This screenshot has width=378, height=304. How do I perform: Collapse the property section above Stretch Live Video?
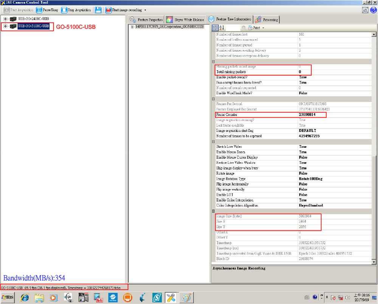pyautogui.click(x=213, y=141)
